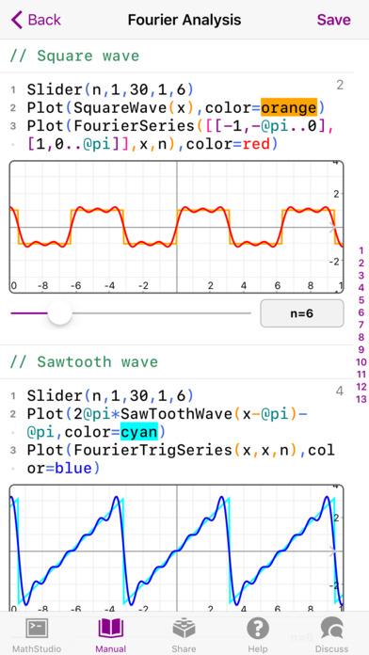Jump to section 1 in index

[361, 251]
